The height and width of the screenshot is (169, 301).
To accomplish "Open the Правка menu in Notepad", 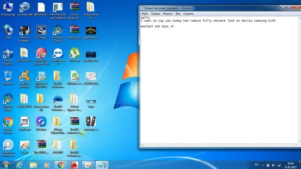I will (x=156, y=14).
